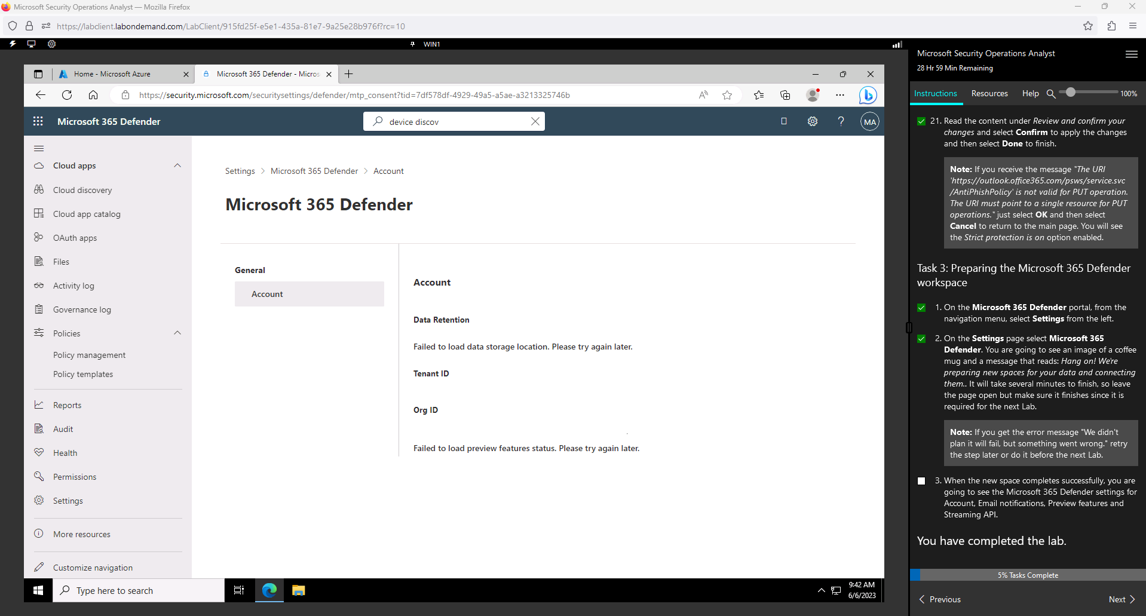Open the Settings breadcrumb link
This screenshot has height=616, width=1146.
pos(239,171)
